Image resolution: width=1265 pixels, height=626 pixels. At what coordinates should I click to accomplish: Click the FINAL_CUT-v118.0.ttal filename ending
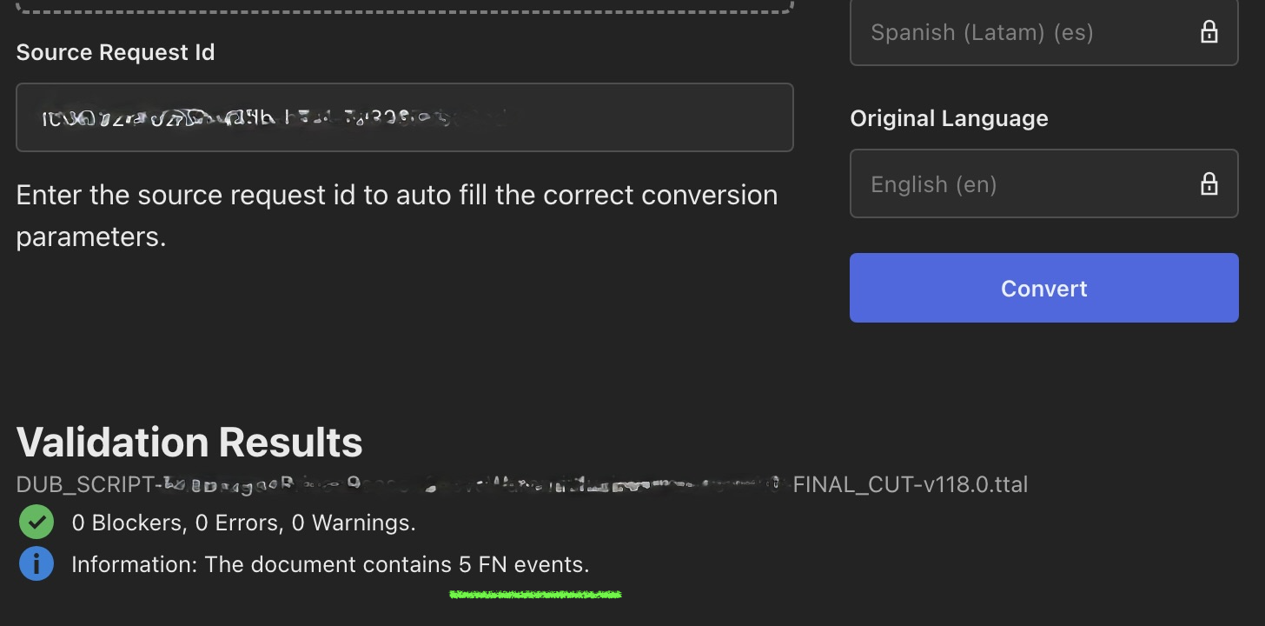coord(910,484)
